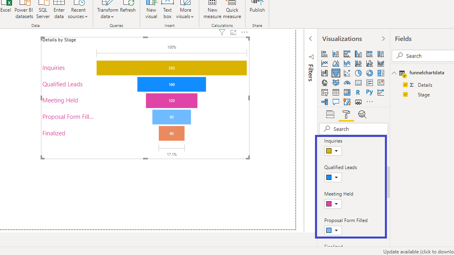Open the Qualified Leads color dropdown
This screenshot has width=454, height=255.
pos(333,177)
